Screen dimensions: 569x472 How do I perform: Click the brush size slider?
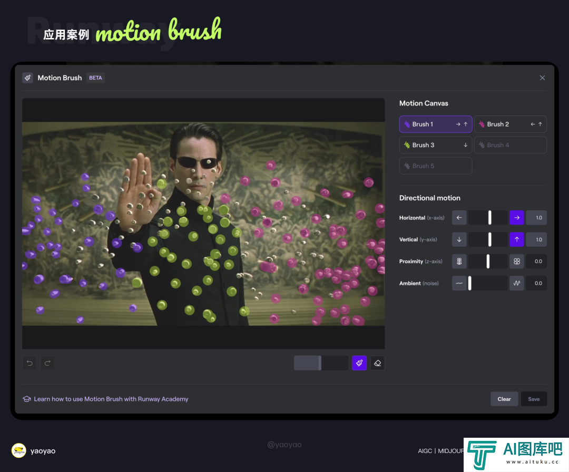[321, 363]
